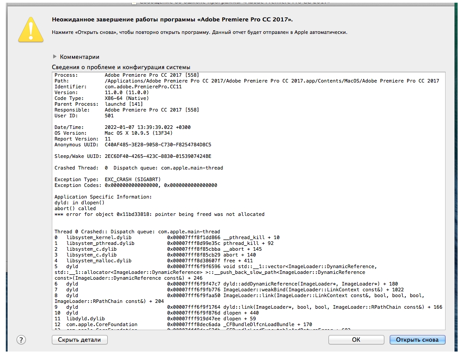This screenshot has width=463, height=356.
Task: Click the label Сведения о проблеме и конфигурация системы
Action: [x=121, y=67]
